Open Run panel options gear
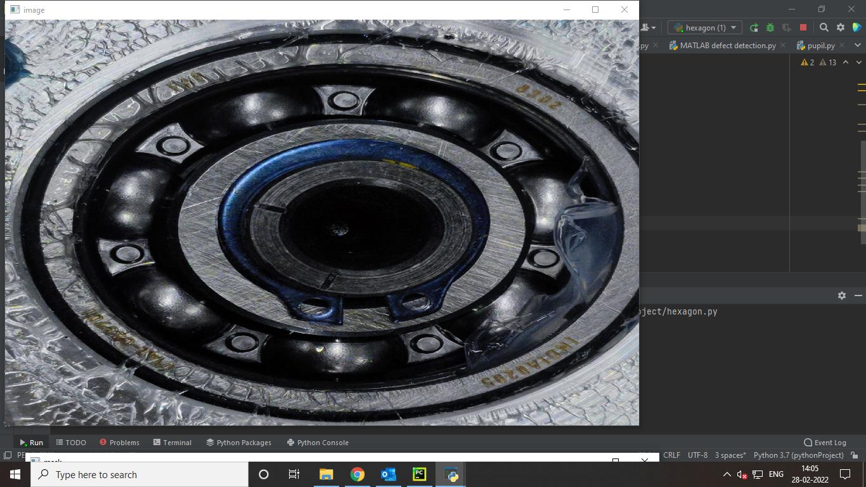 842,295
